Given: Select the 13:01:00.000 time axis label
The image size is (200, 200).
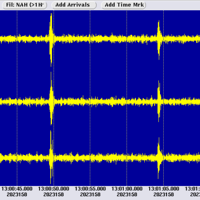Looking at the screenshot, I should (127, 189).
